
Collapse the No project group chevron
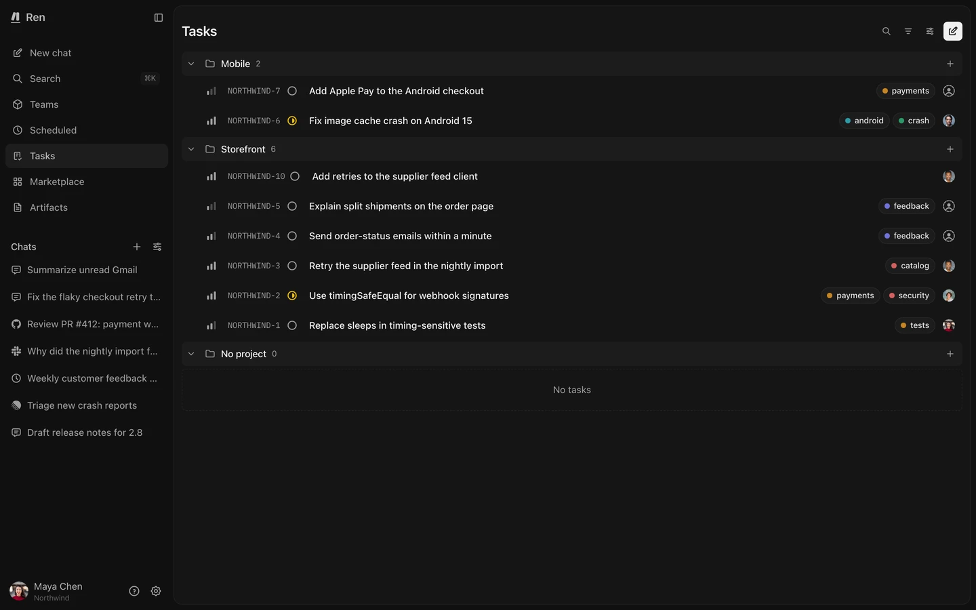coord(191,354)
